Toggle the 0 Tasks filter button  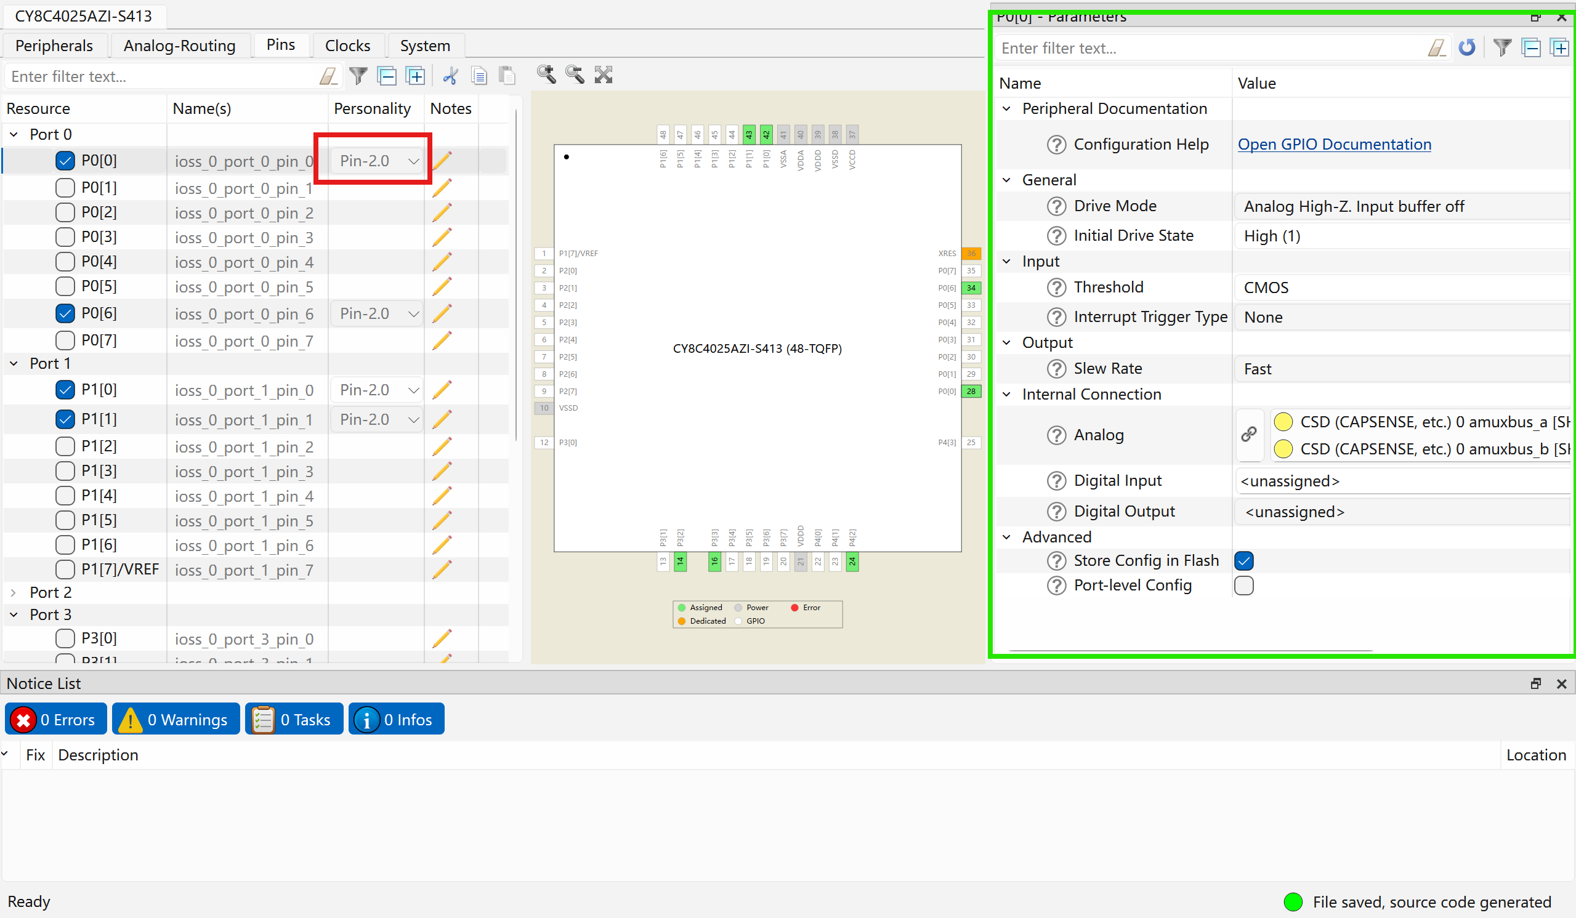294,720
